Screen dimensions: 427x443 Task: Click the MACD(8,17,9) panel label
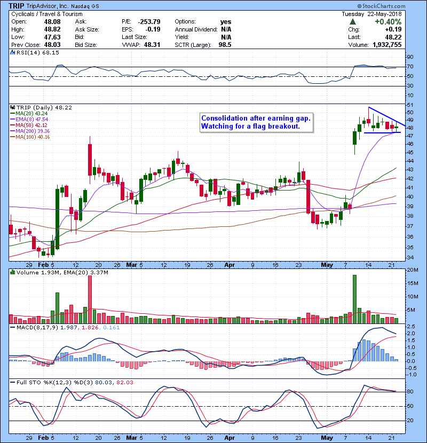pyautogui.click(x=37, y=328)
